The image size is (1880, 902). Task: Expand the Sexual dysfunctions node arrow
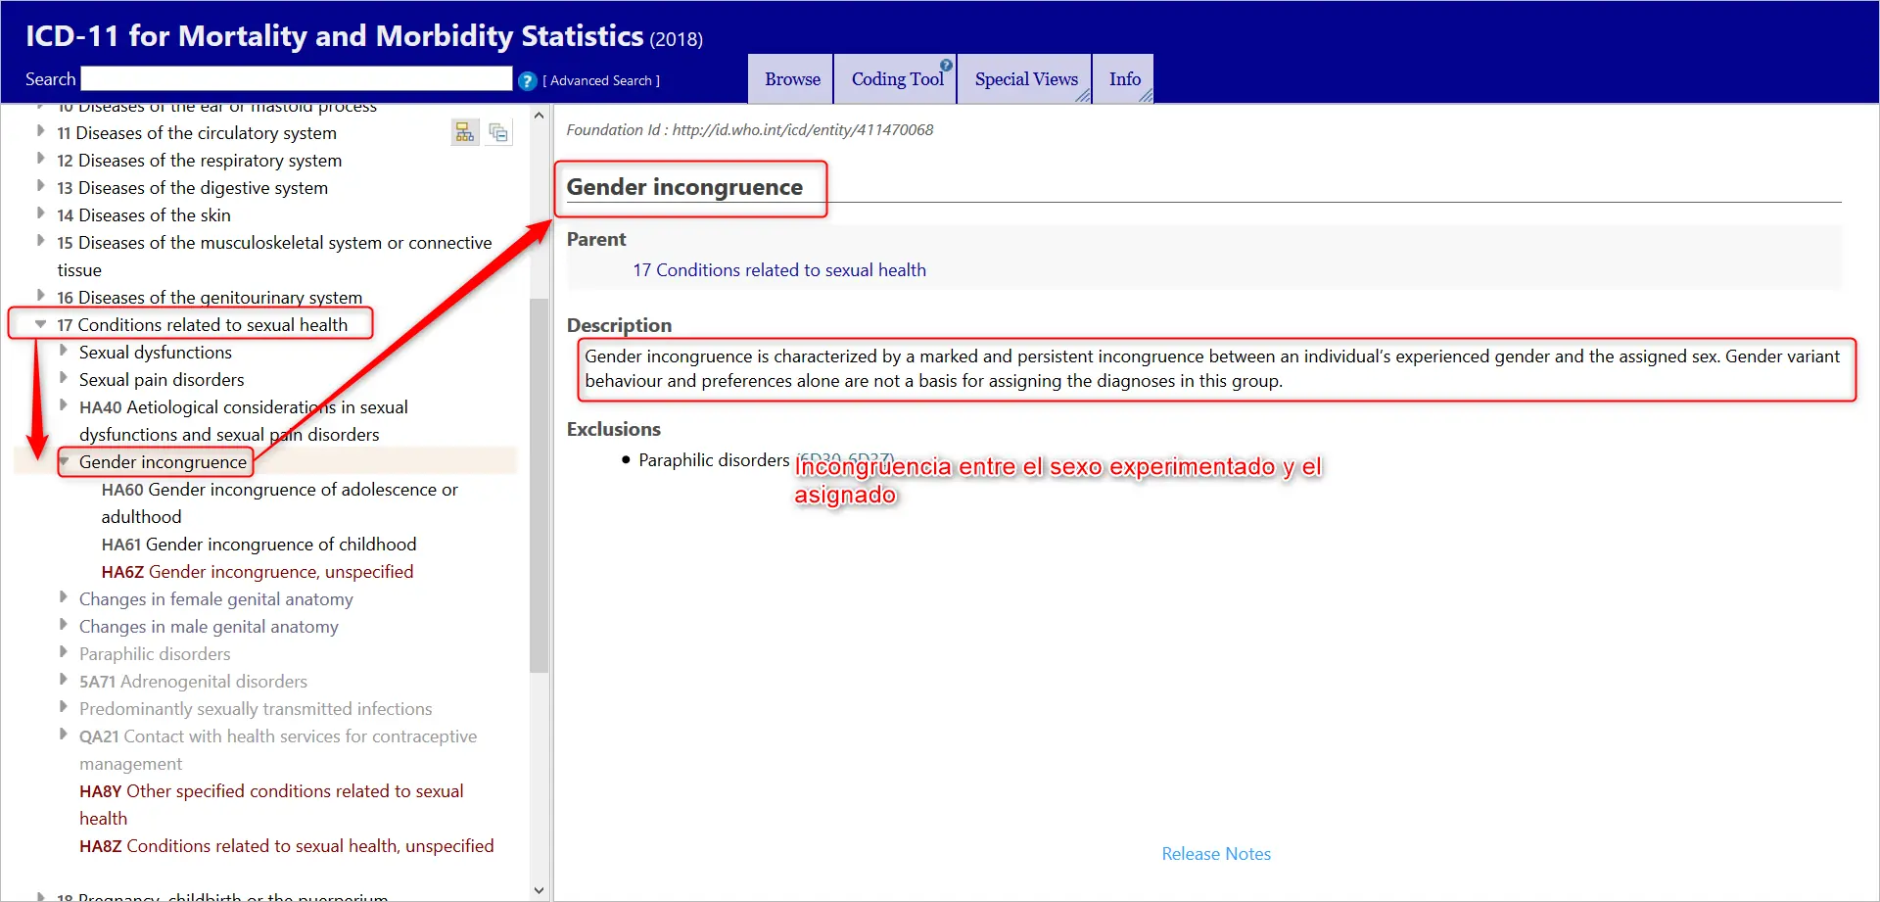coord(64,351)
